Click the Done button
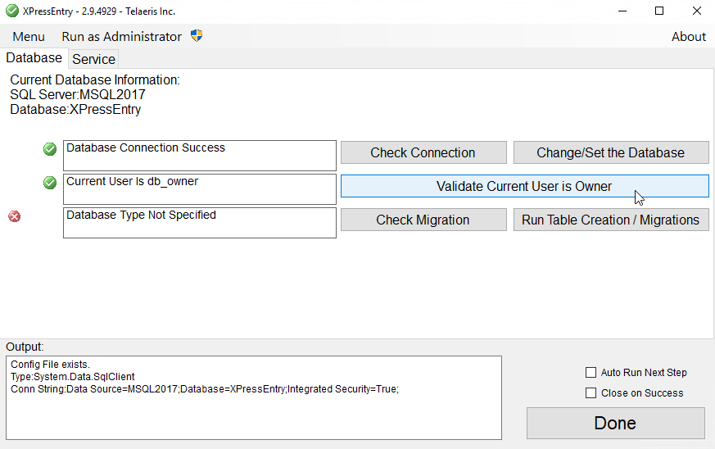The height and width of the screenshot is (449, 715). tap(616, 423)
